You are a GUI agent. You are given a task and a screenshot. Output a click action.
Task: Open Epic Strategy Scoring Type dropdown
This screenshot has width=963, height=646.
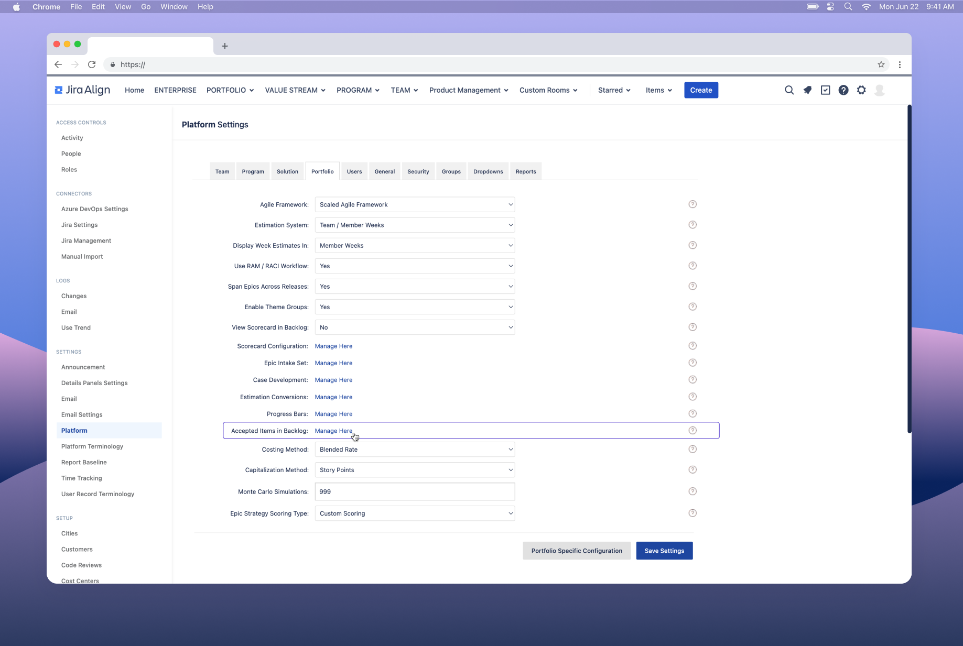(415, 513)
